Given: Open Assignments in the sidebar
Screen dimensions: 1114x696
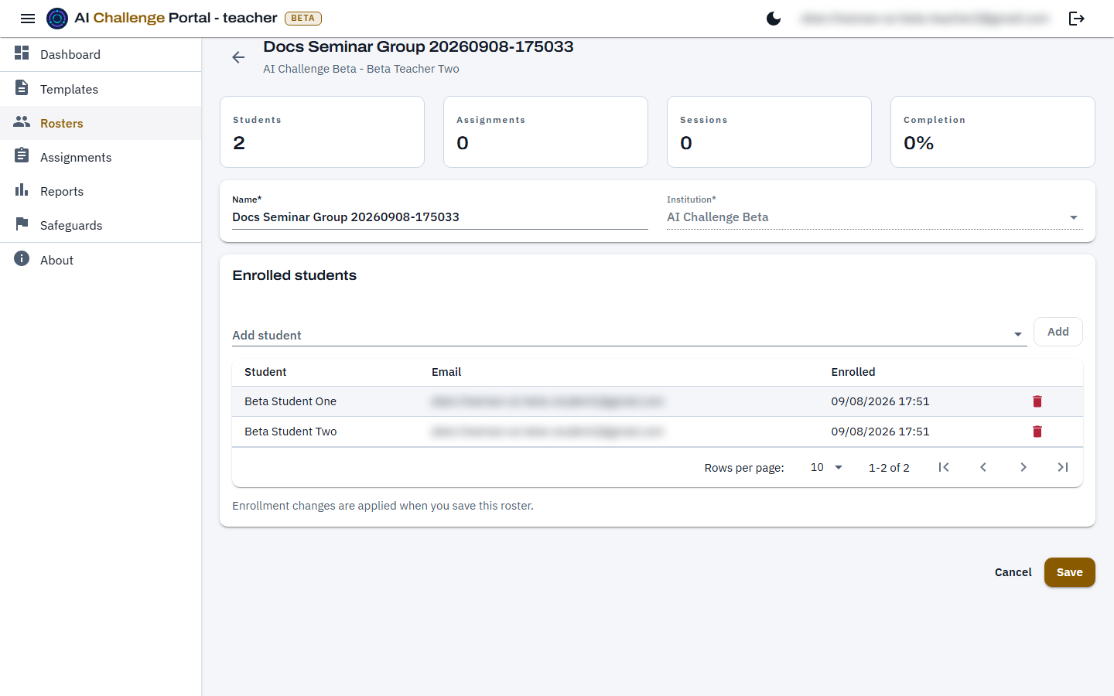Looking at the screenshot, I should [101, 157].
